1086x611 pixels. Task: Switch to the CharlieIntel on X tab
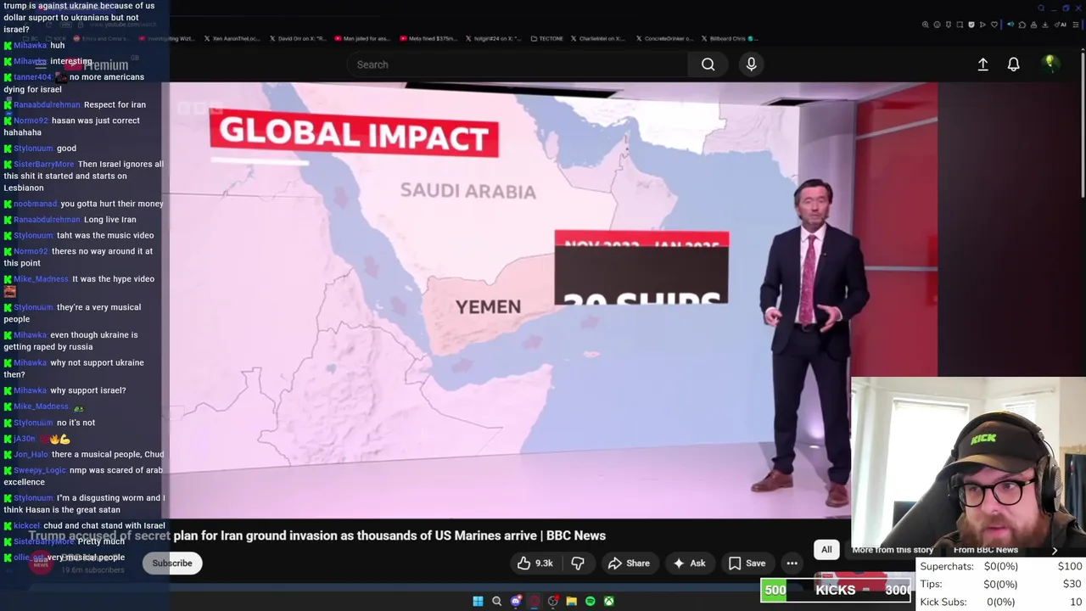coord(598,38)
